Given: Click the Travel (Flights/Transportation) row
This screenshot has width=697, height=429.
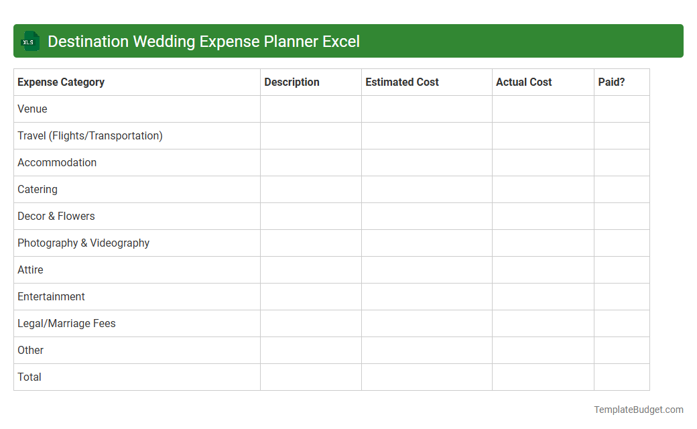Looking at the screenshot, I should click(90, 135).
